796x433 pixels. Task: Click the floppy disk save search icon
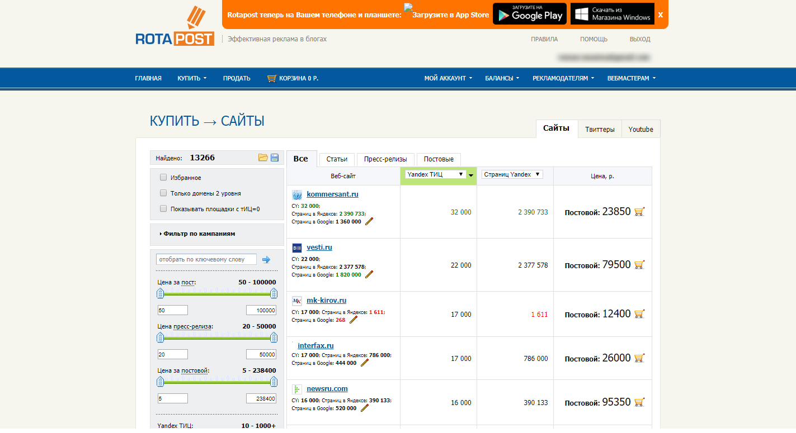[x=275, y=158]
